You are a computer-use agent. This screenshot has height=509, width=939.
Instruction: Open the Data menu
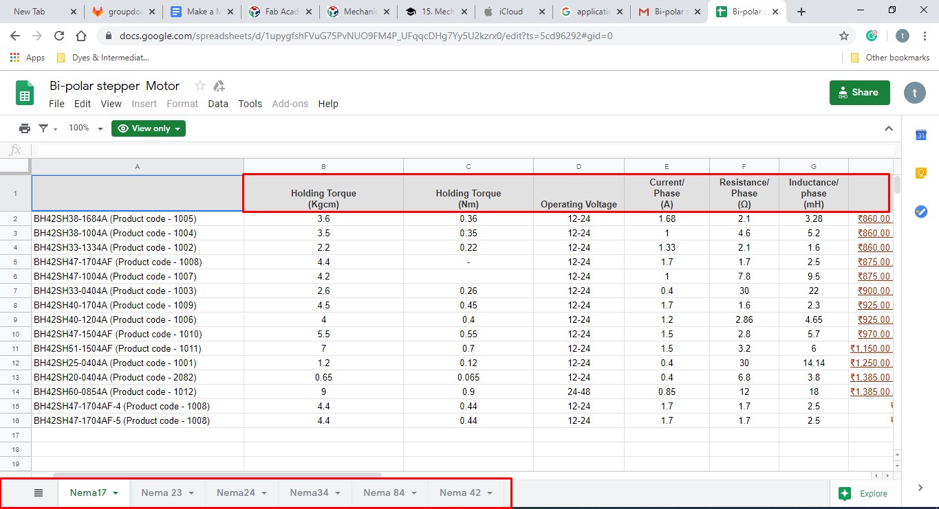click(218, 104)
